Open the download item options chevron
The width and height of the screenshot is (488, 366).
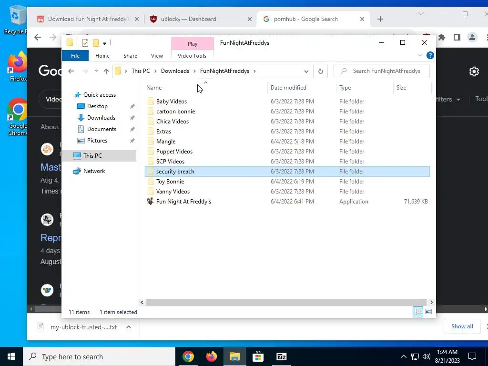click(x=129, y=327)
